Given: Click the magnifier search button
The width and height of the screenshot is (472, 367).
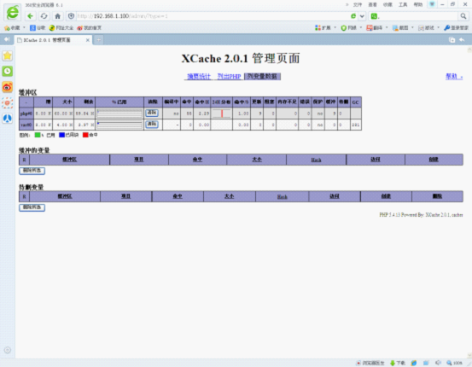Looking at the screenshot, I should point(463,16).
